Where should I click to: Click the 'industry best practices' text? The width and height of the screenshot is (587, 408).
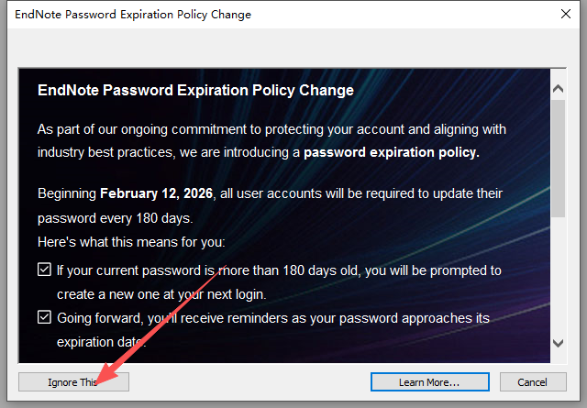pos(110,152)
